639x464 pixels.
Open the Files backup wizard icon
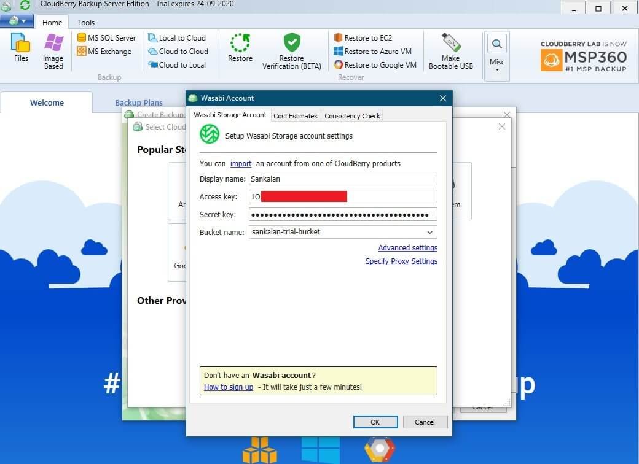pos(21,47)
